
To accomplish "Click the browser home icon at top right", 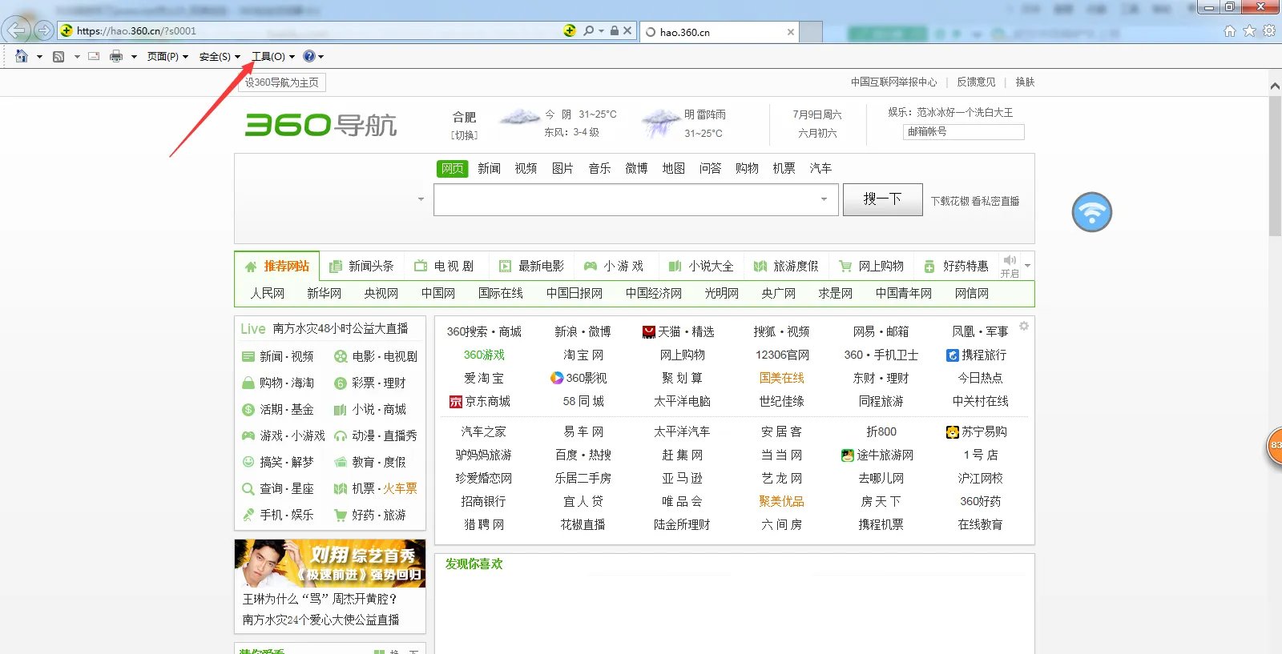I will pyautogui.click(x=1230, y=30).
